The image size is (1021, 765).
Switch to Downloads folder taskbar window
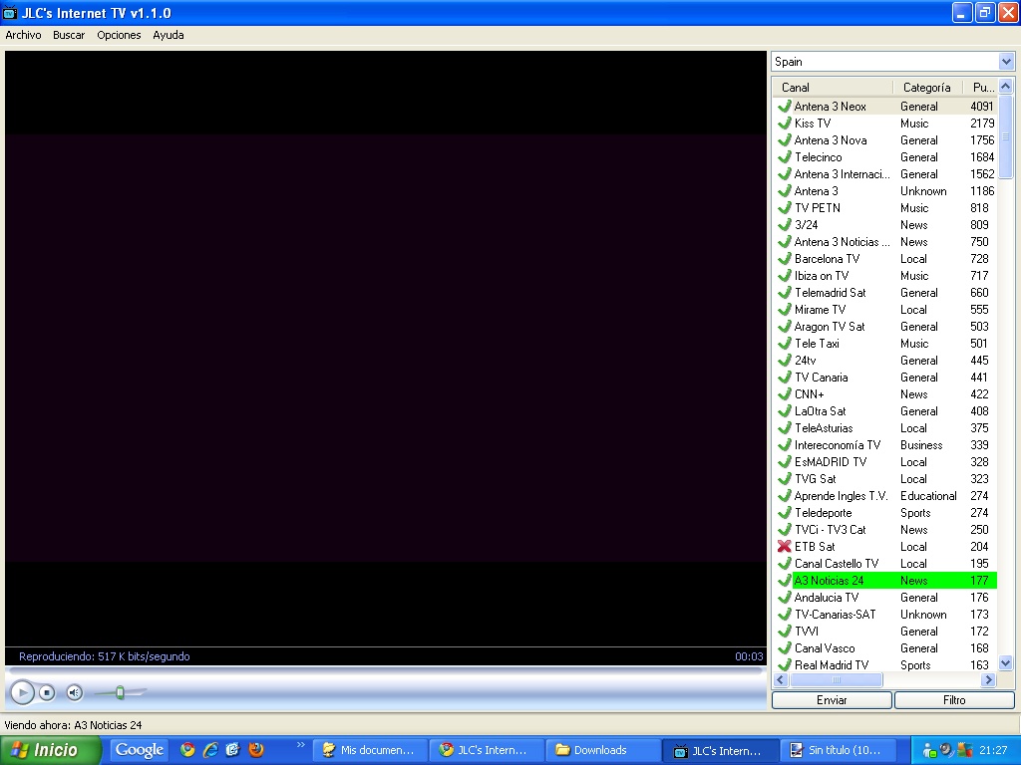coord(602,750)
